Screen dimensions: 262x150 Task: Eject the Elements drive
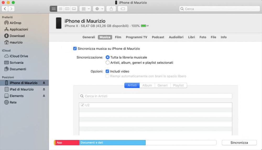pyautogui.click(x=44, y=96)
